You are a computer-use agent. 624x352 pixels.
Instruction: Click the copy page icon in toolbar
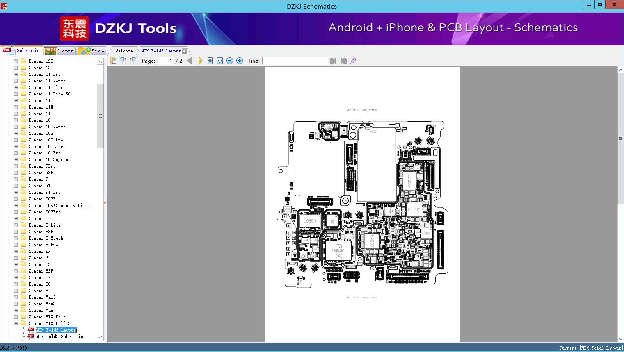[113, 61]
